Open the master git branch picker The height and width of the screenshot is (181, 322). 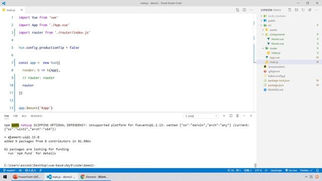10,170
